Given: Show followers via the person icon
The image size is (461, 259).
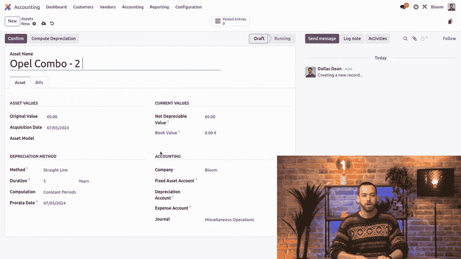Looking at the screenshot, I should 423,39.
